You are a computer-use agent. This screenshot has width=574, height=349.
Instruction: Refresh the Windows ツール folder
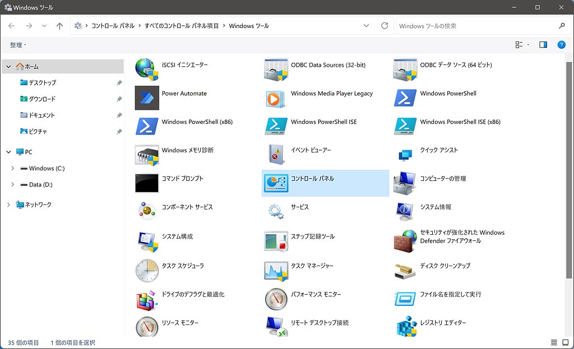point(385,26)
